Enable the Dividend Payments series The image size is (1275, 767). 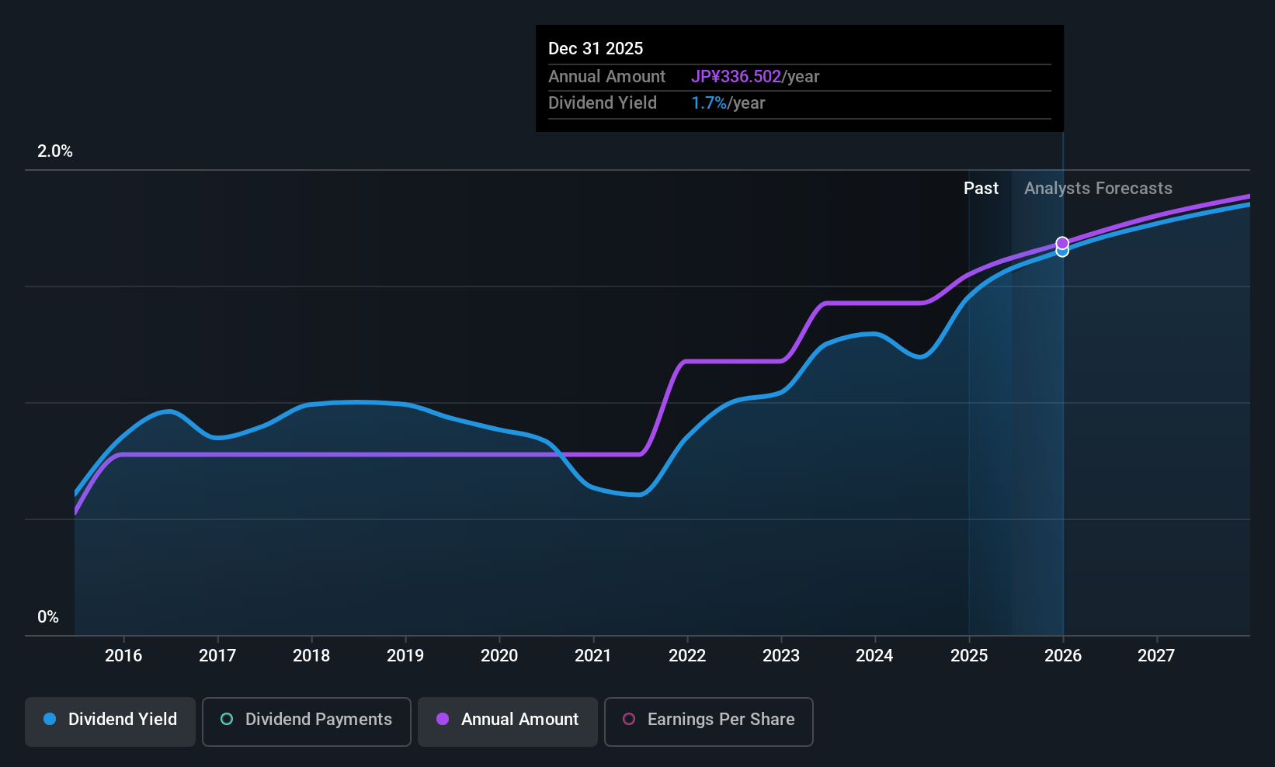point(307,721)
